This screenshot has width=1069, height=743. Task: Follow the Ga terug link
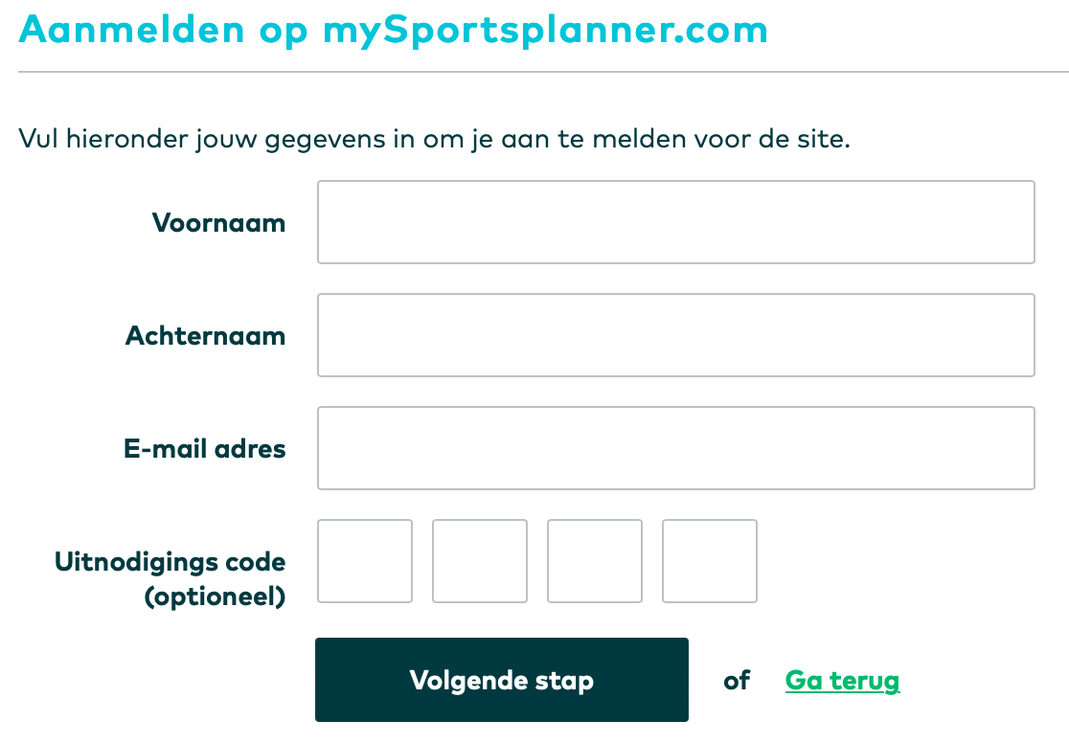click(842, 681)
